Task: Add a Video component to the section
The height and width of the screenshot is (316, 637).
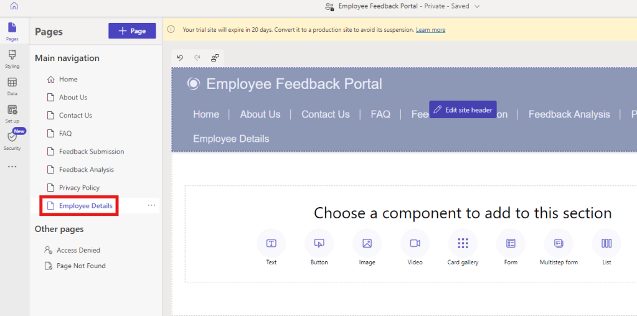Action: pos(415,243)
